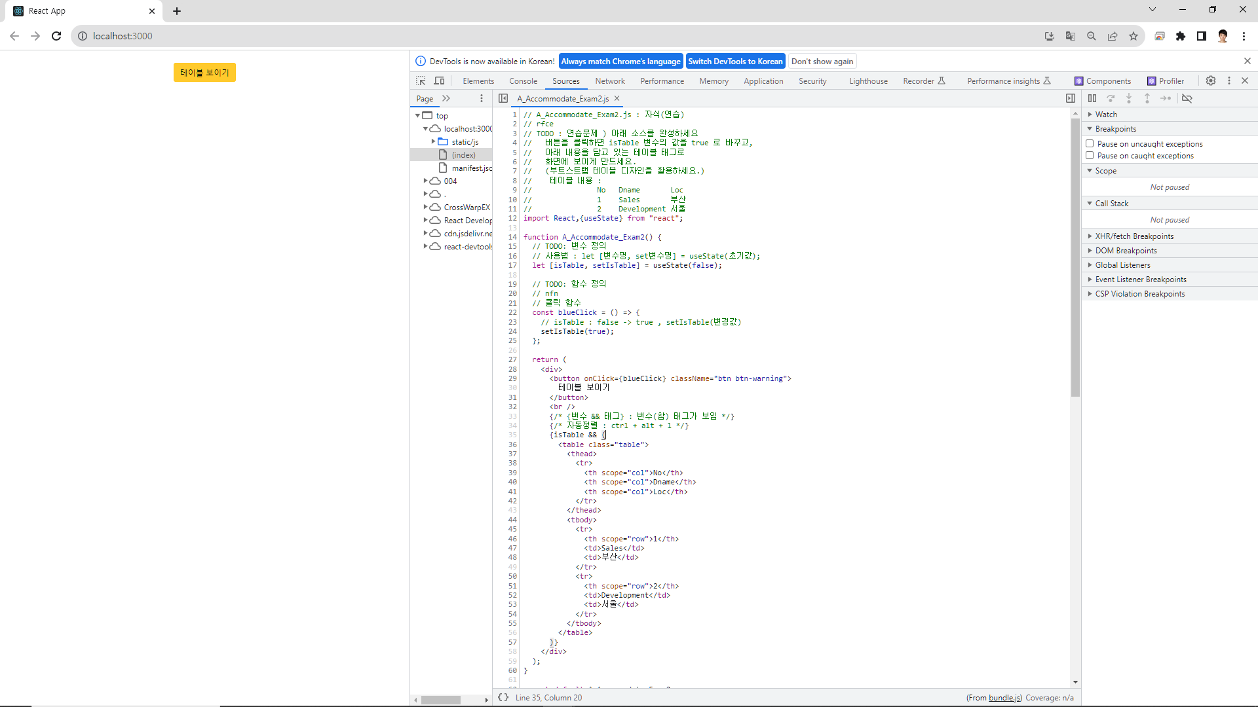Click the pretty print braces icon
The image size is (1258, 707).
point(503,697)
